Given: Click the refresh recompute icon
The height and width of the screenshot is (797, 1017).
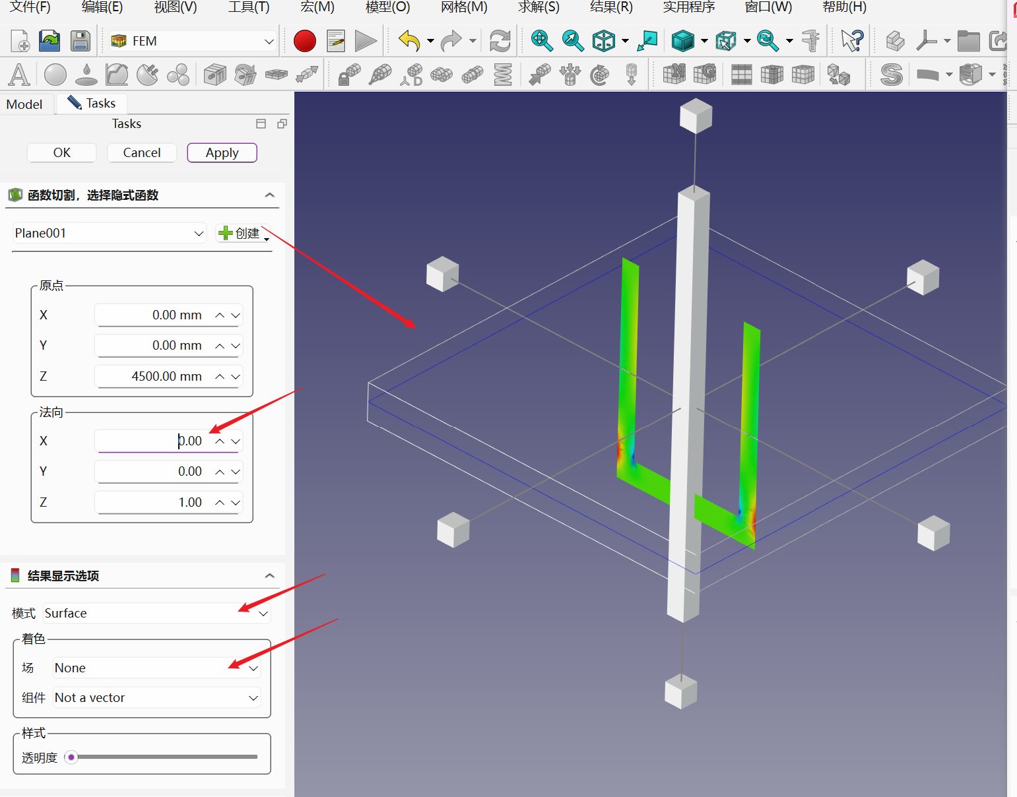Looking at the screenshot, I should click(x=500, y=41).
